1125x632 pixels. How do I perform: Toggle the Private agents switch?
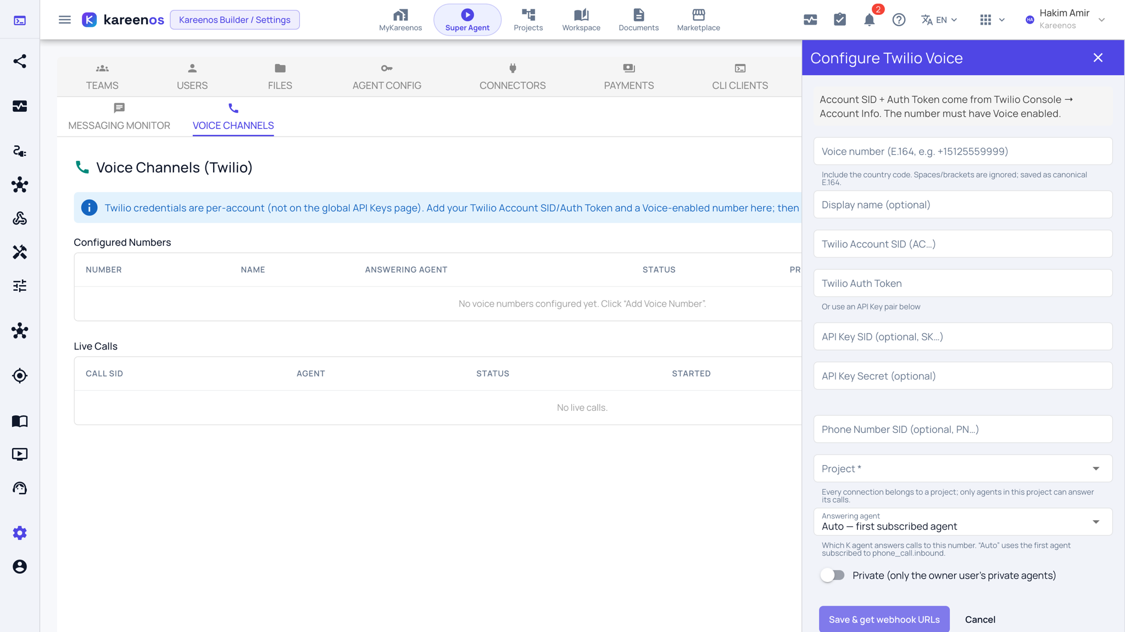pyautogui.click(x=832, y=575)
